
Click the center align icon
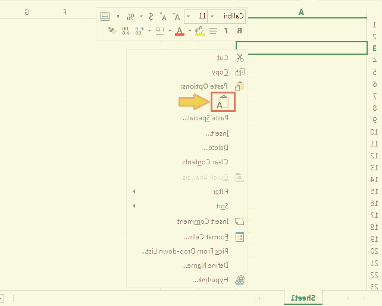(213, 30)
